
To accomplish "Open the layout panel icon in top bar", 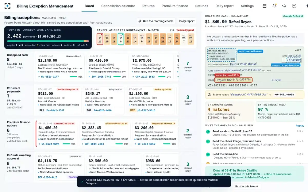I will 264,6.
